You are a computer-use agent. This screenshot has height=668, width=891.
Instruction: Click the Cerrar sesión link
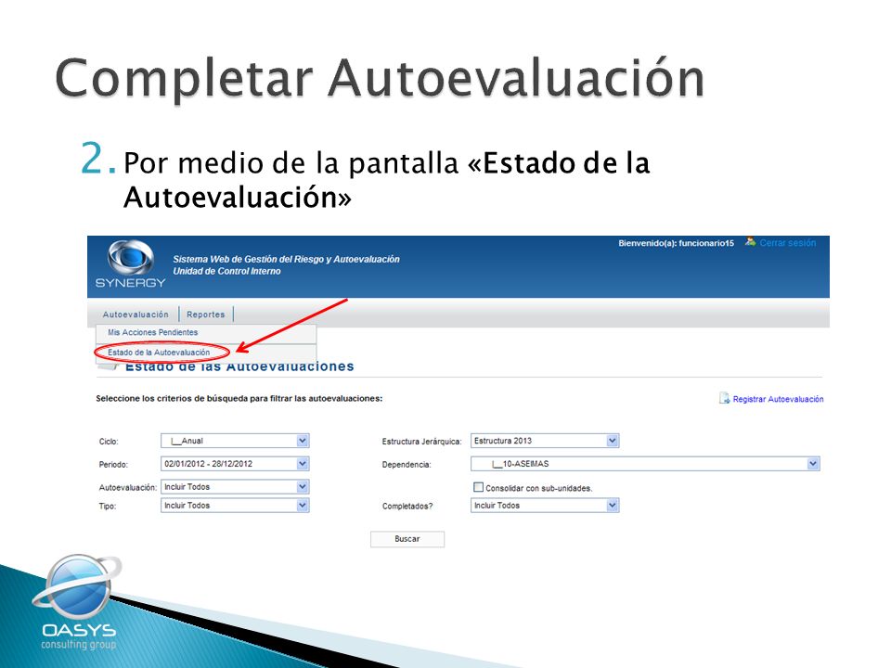[x=788, y=242]
